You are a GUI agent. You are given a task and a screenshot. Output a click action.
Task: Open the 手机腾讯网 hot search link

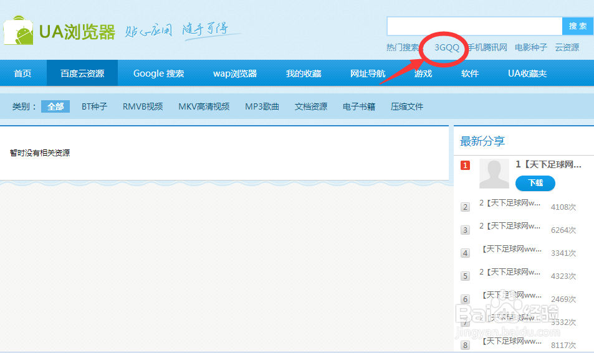(x=487, y=48)
